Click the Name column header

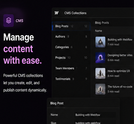(x=98, y=31)
